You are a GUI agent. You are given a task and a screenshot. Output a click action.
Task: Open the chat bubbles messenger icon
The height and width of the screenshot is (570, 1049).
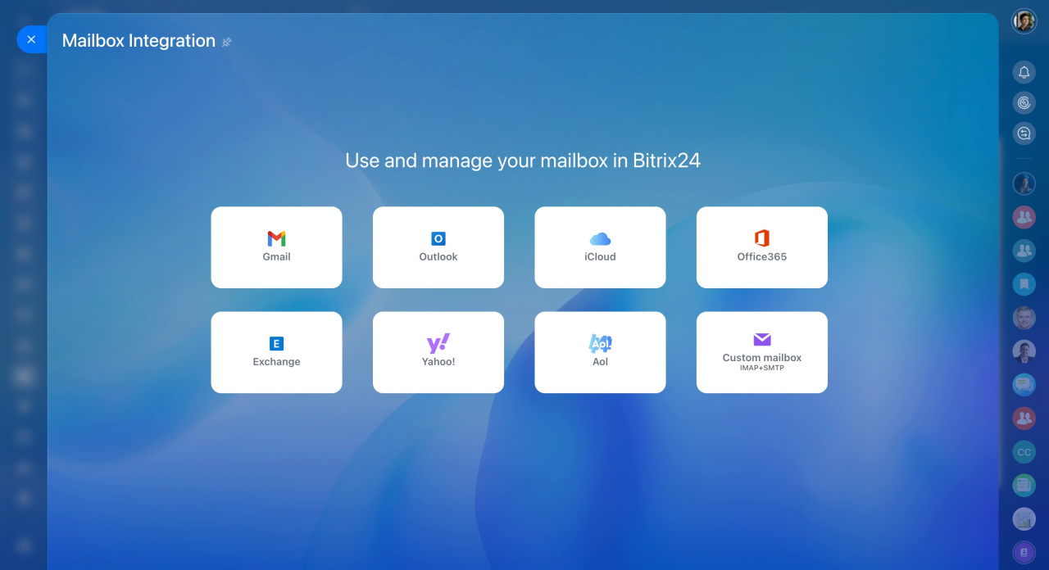click(1024, 133)
